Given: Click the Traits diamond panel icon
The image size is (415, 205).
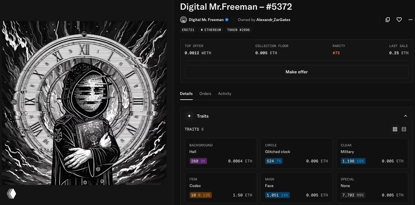Looking at the screenshot, I should tap(189, 116).
